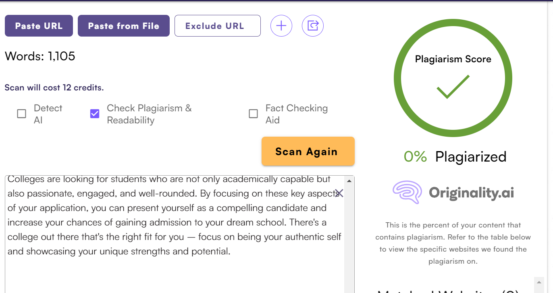
Task: Click the 'Detect AI' label text
Action: (48, 114)
